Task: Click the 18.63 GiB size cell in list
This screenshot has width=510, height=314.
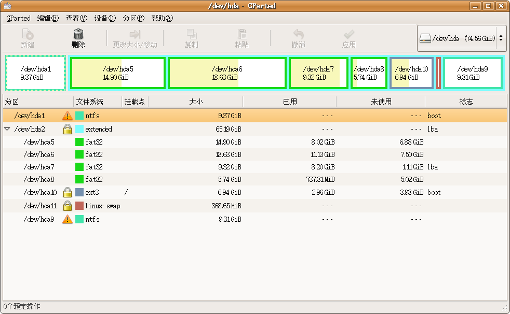Action: pos(229,154)
